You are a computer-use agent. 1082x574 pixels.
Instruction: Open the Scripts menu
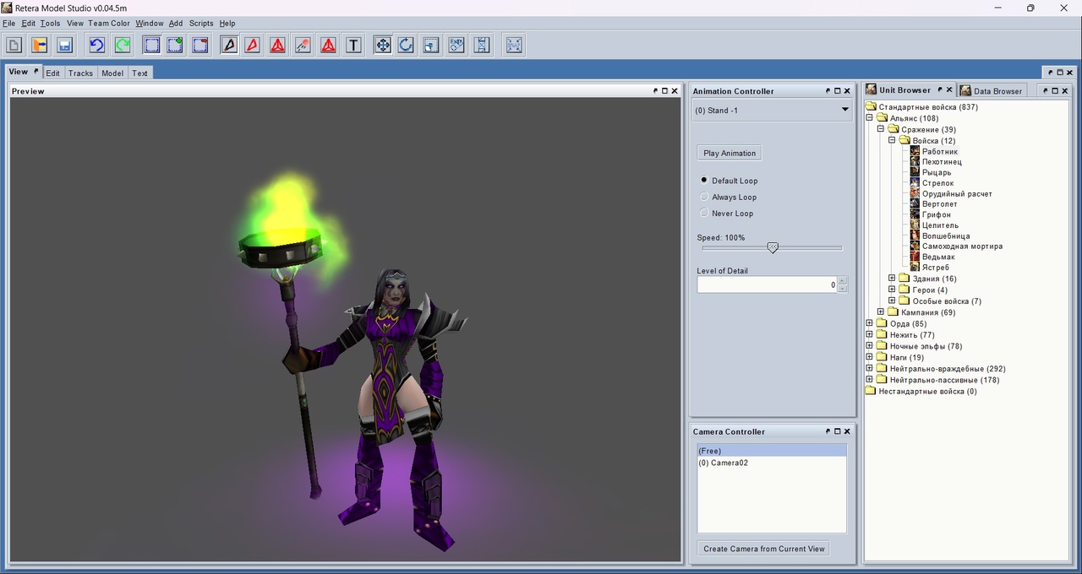[201, 23]
